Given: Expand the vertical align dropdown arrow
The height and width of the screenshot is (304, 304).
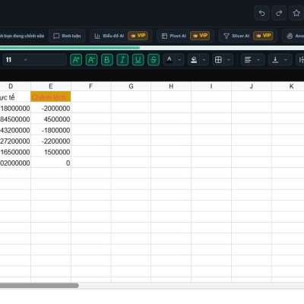Looking at the screenshot, I should coord(286,60).
